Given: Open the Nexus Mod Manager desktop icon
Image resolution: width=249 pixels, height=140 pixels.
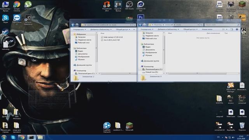Looking at the screenshot, I should click(x=231, y=87).
